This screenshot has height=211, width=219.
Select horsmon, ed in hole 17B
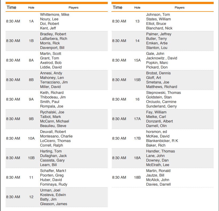tap(156, 132)
